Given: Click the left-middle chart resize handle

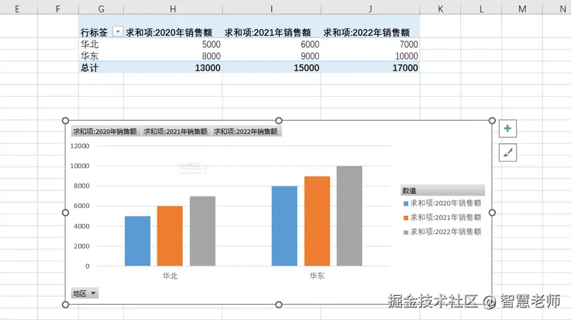Looking at the screenshot, I should [65, 212].
